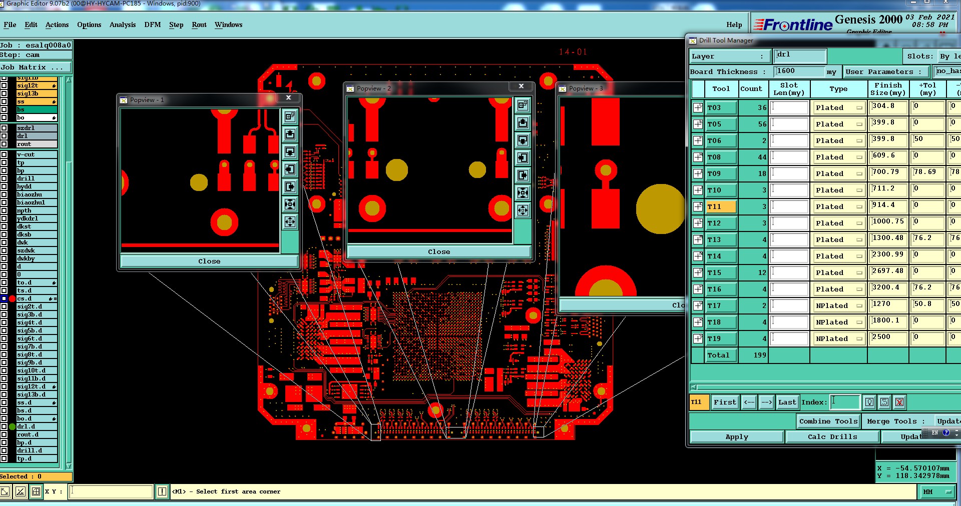Zoom out icon in Popview 2
This screenshot has width=961, height=506.
523,210
